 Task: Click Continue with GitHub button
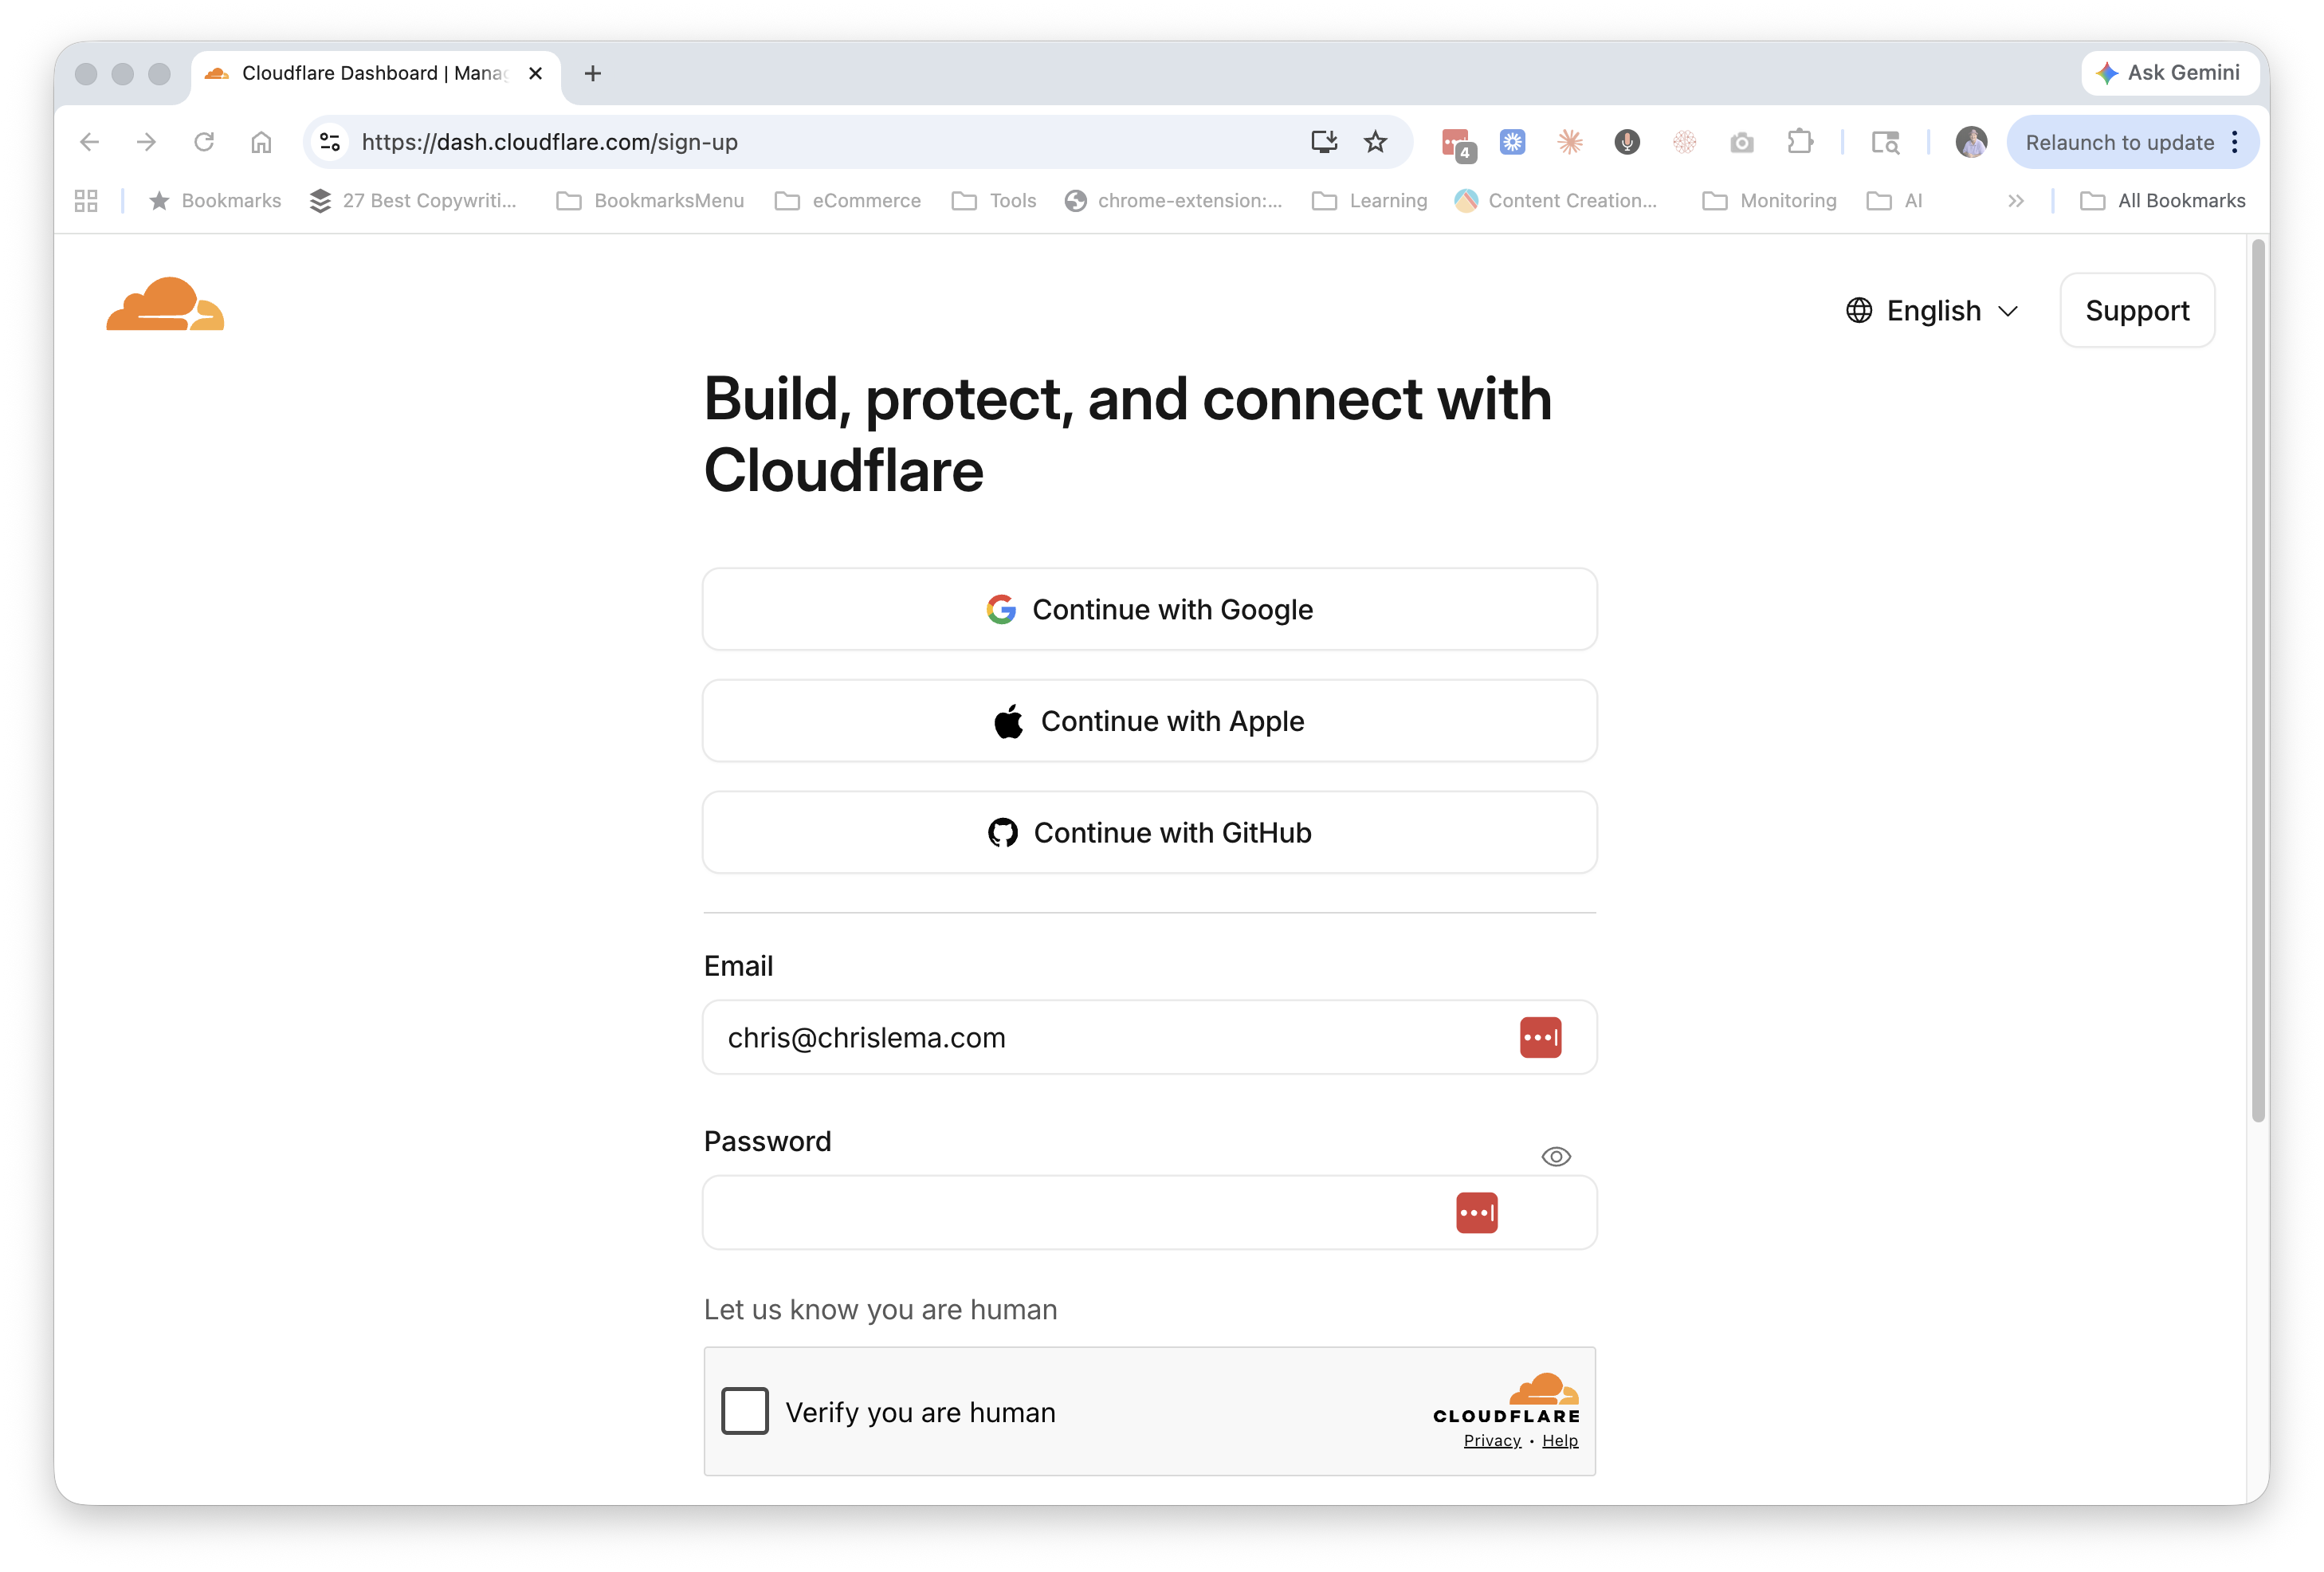click(1149, 832)
